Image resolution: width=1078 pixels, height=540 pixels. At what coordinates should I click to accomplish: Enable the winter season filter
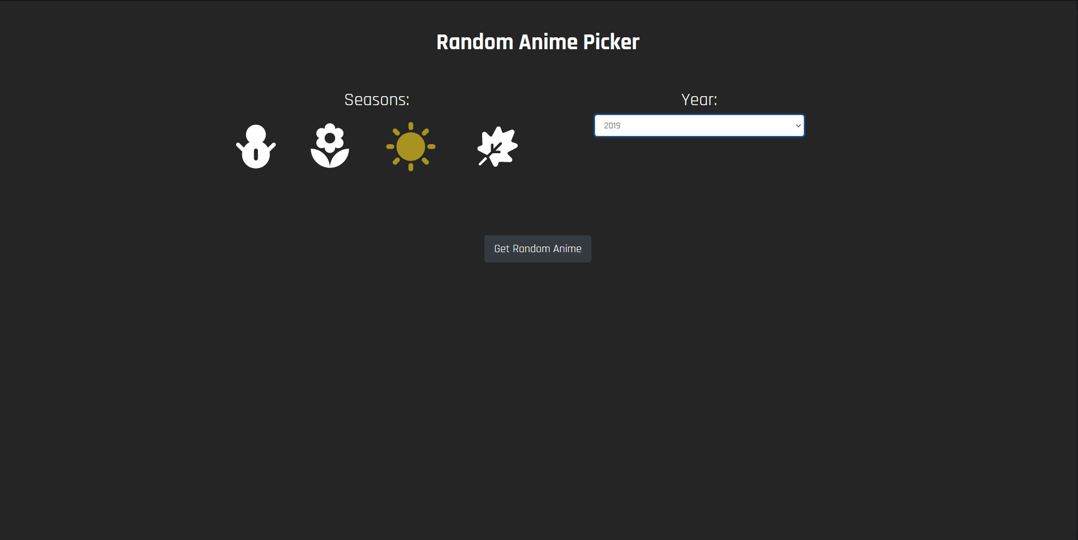[x=256, y=146]
